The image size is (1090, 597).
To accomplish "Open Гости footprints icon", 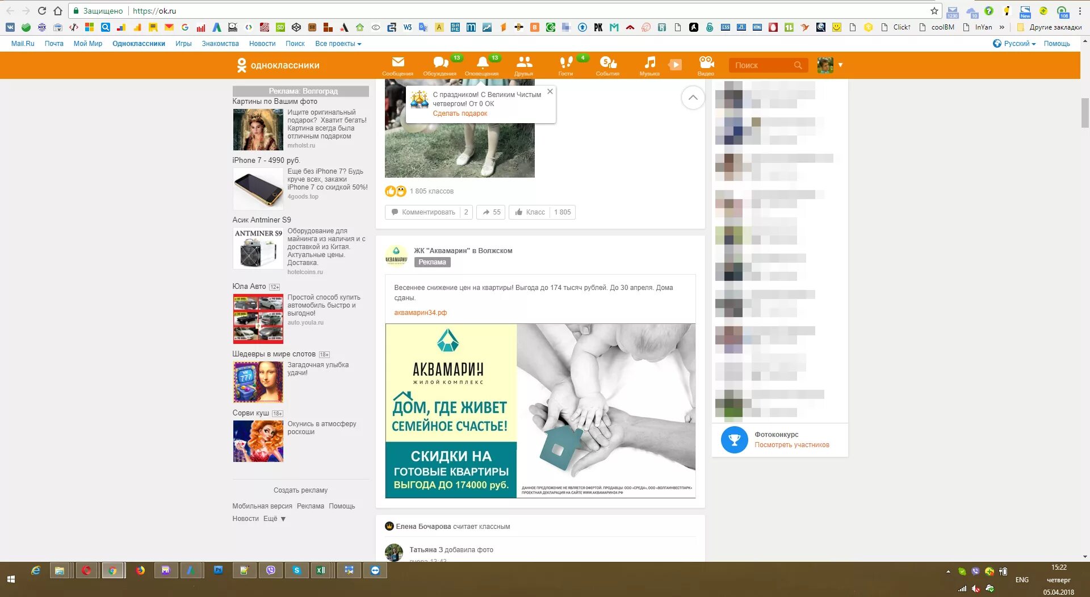I will click(566, 62).
